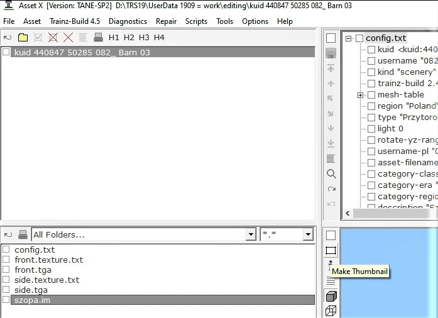
Task: Expand the mesh-table tree node
Action: 361,95
